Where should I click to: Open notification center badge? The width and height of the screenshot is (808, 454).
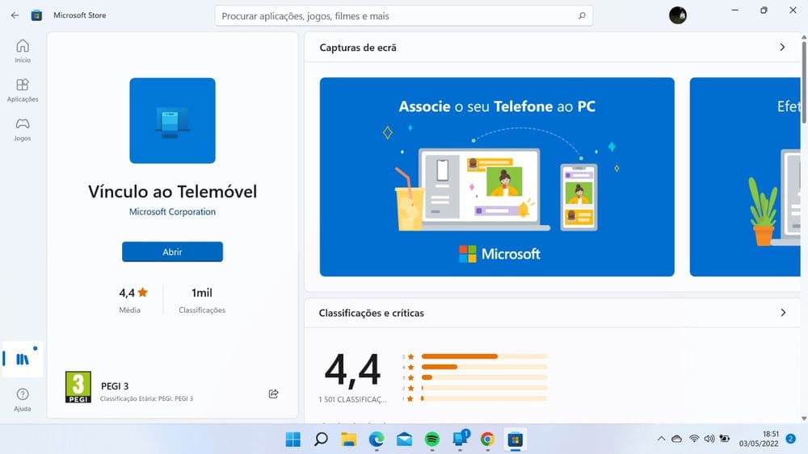pyautogui.click(x=790, y=439)
